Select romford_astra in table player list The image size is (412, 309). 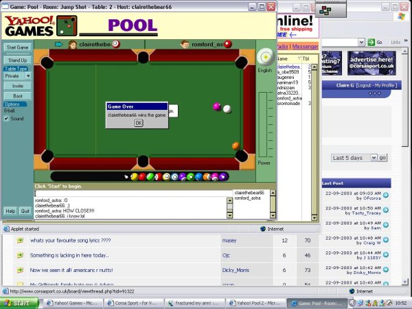pyautogui.click(x=247, y=198)
